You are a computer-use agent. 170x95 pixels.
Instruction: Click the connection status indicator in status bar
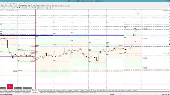click(x=166, y=94)
